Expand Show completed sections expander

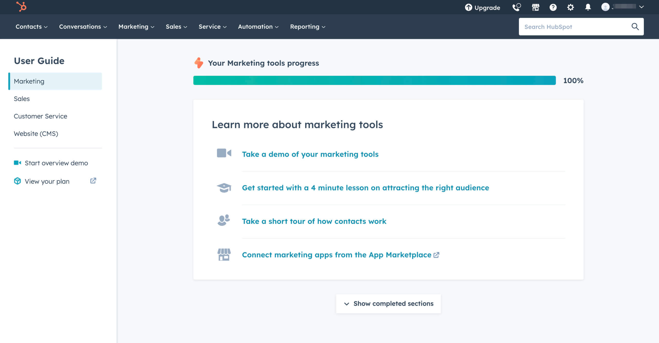point(388,304)
